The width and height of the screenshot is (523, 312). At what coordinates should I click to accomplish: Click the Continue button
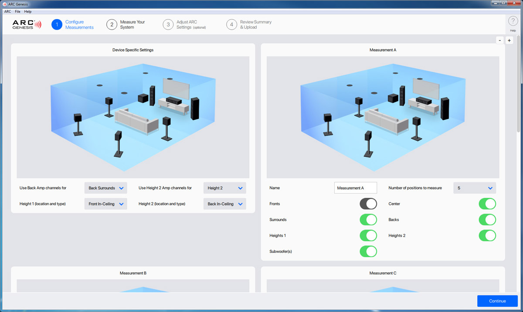point(497,301)
